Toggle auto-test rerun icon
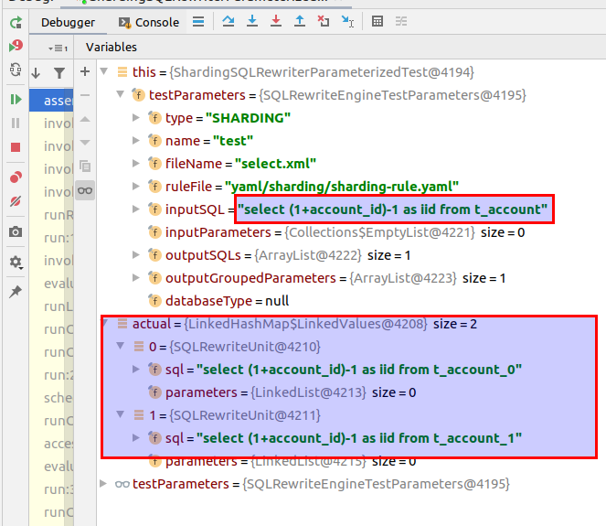 [x=16, y=70]
